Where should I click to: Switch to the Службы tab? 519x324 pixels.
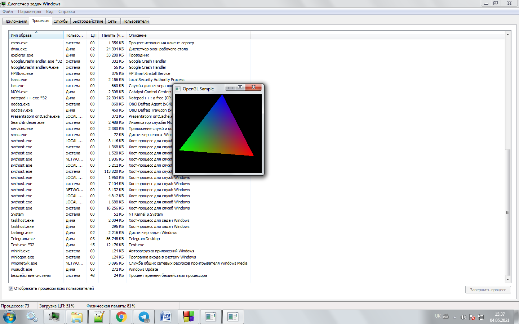[61, 21]
